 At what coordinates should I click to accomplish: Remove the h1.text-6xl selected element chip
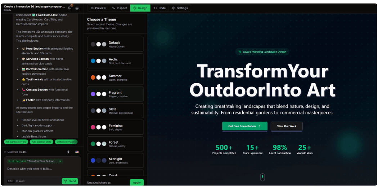[x=60, y=161]
